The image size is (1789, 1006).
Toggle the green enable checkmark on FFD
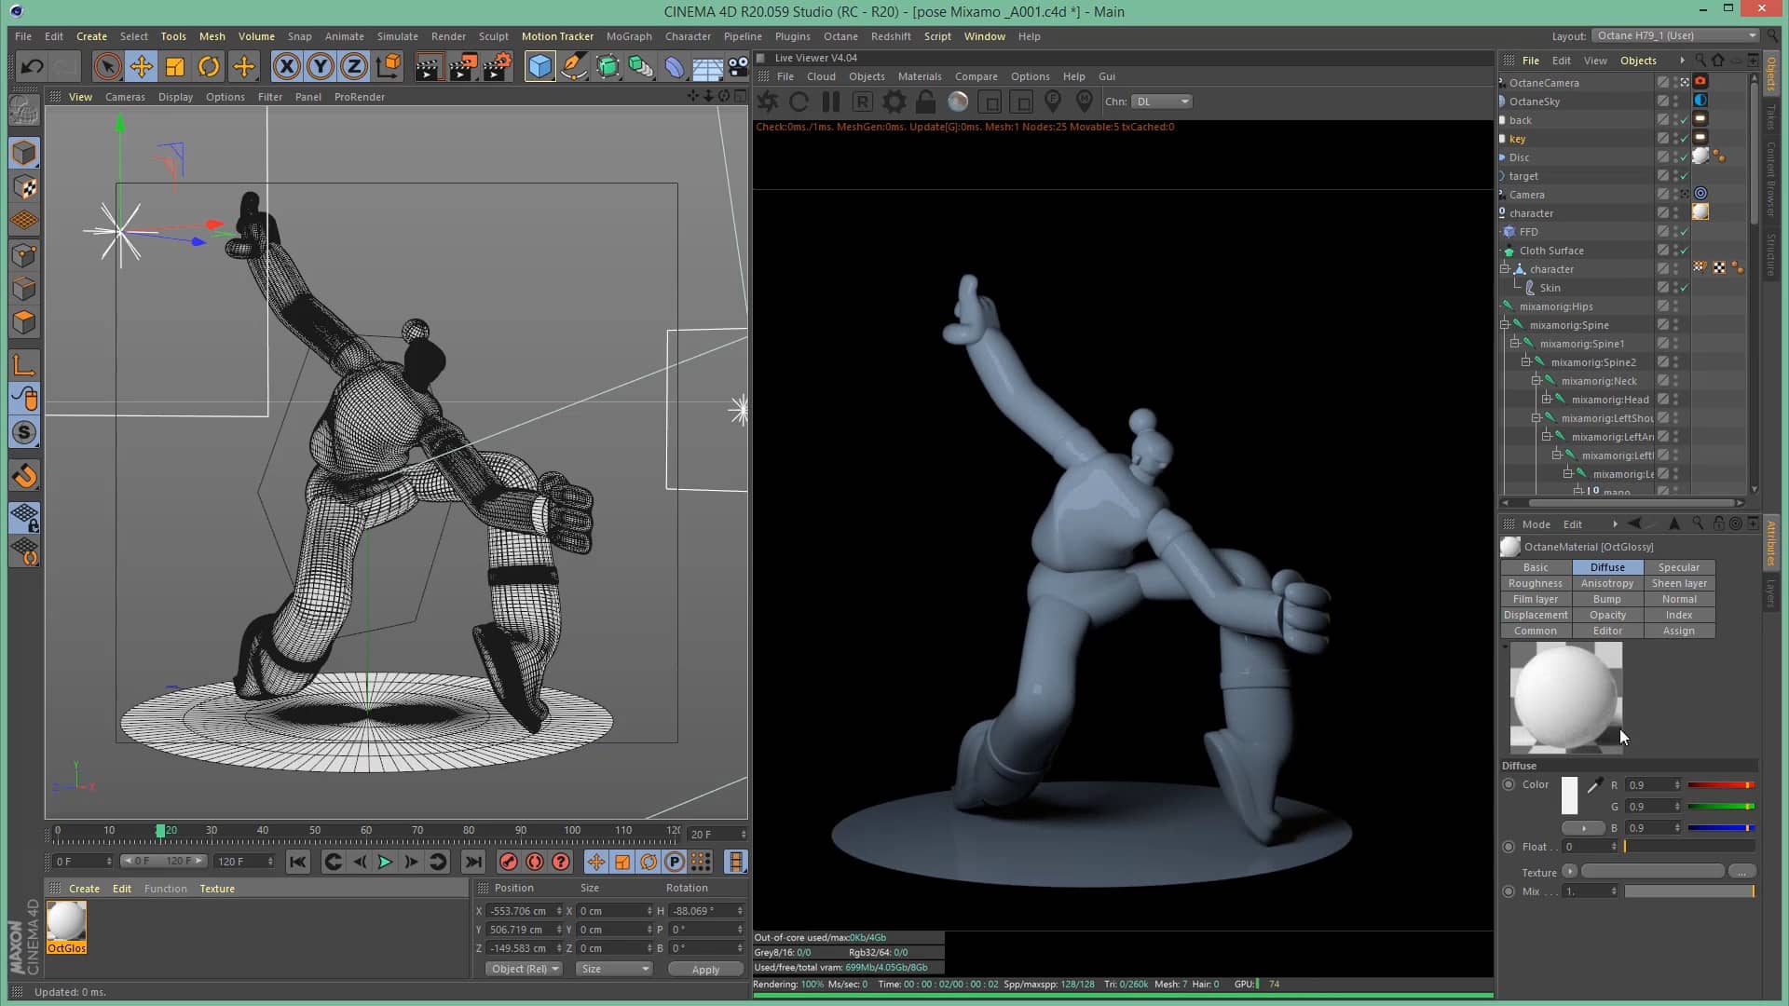coord(1684,232)
